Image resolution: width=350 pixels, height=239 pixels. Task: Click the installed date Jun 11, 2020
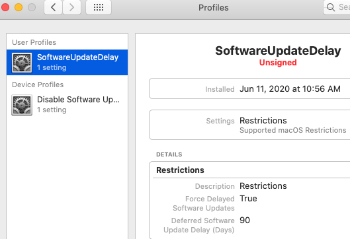(290, 89)
